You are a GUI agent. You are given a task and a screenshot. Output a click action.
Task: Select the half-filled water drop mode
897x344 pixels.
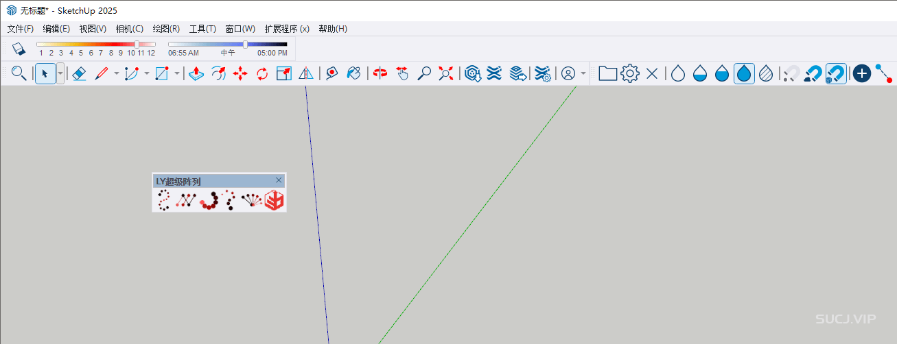click(x=722, y=73)
